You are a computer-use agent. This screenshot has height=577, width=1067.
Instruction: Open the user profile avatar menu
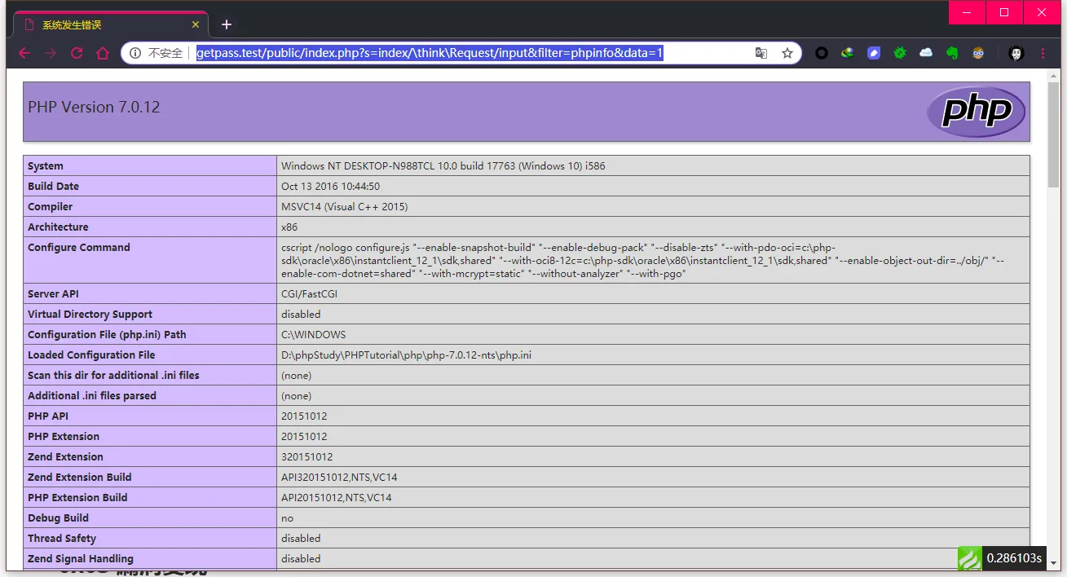[1016, 53]
